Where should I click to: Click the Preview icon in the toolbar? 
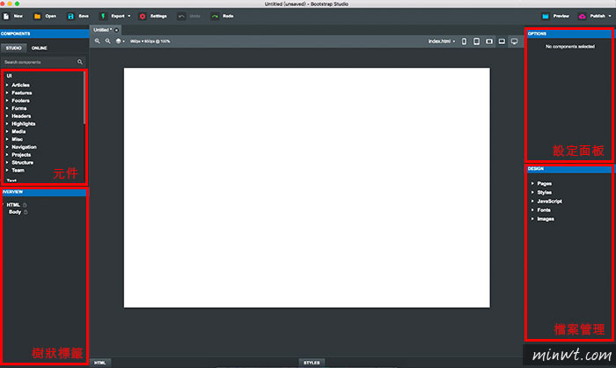click(546, 17)
